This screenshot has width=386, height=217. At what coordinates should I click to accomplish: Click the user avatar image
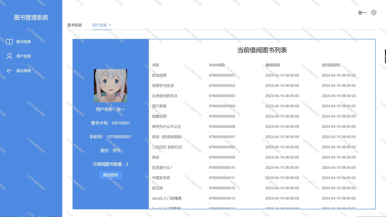pos(110,86)
